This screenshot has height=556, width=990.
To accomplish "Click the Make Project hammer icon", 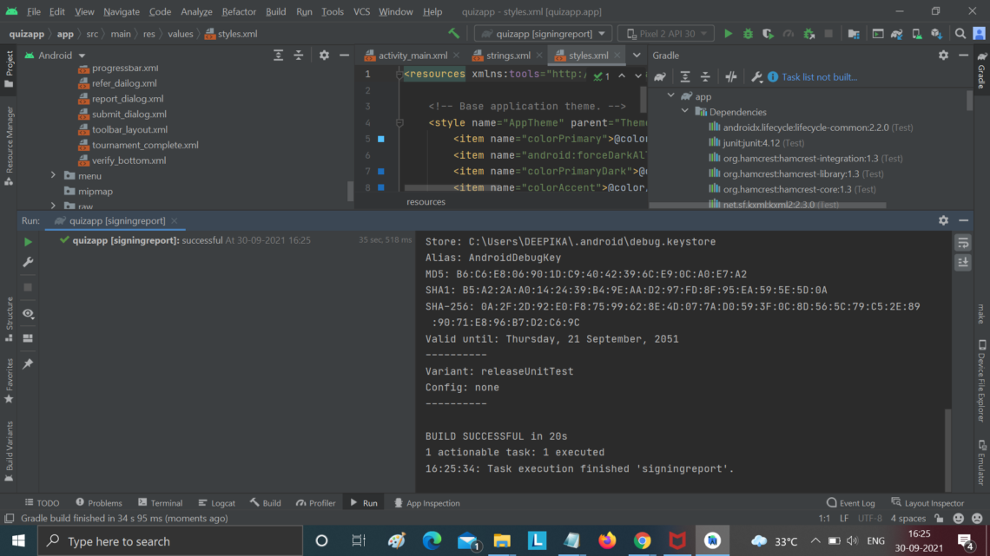I will point(453,34).
